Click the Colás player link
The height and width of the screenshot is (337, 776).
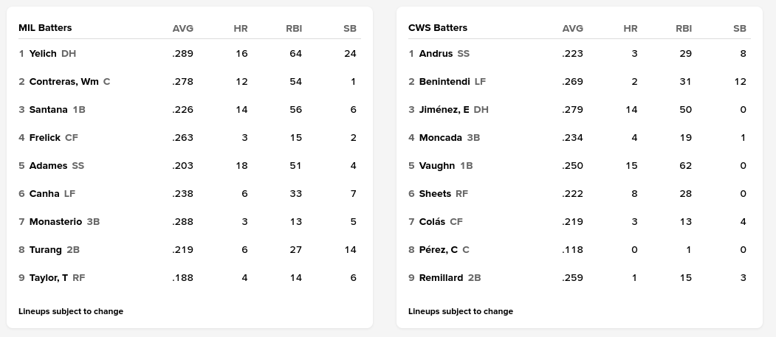click(x=432, y=222)
